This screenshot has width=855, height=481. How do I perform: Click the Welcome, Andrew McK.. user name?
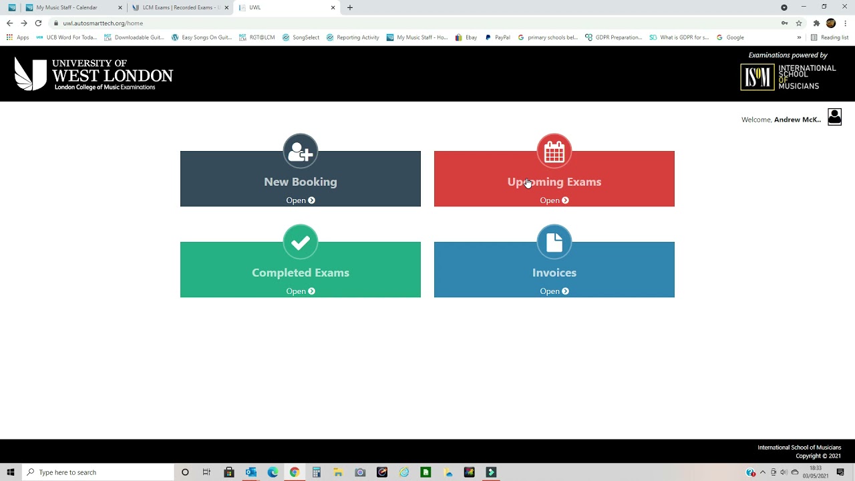[x=798, y=120]
